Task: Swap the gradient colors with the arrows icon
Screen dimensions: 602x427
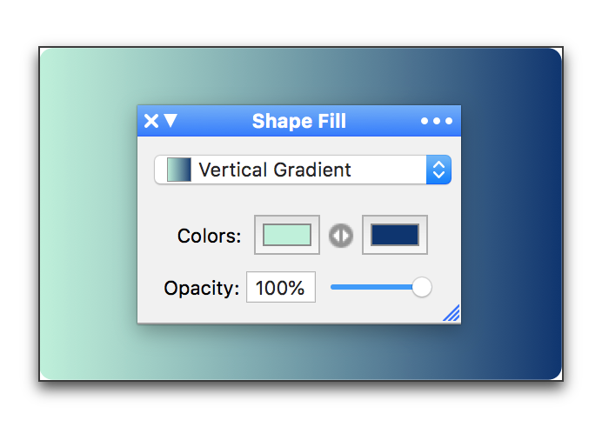Action: pyautogui.click(x=341, y=235)
